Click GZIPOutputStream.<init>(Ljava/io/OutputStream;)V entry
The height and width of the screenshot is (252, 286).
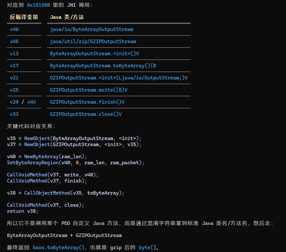tap(119, 78)
